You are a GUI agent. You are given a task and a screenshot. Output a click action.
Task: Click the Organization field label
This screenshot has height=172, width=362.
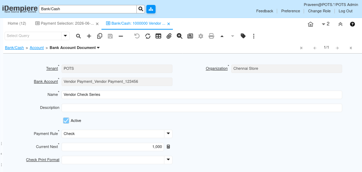click(x=217, y=69)
